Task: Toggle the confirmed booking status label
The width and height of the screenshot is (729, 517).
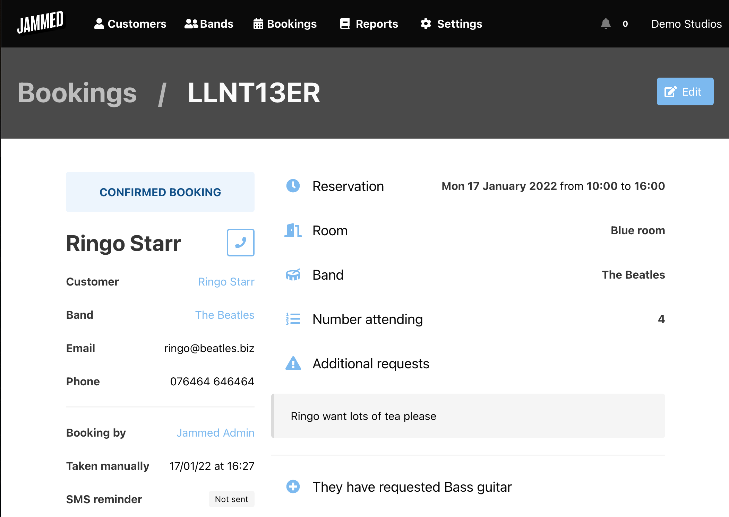Action: (160, 192)
